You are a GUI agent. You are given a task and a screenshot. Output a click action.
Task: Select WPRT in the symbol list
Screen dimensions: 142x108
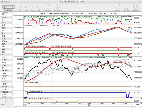6,17
